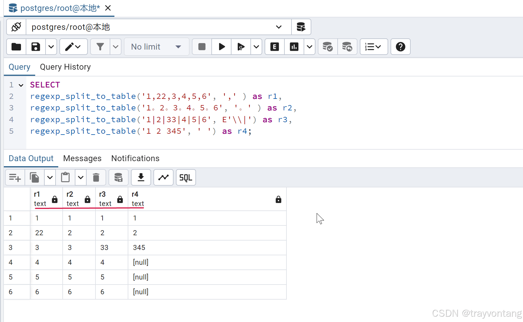Expand execute options dropdown

[256, 47]
